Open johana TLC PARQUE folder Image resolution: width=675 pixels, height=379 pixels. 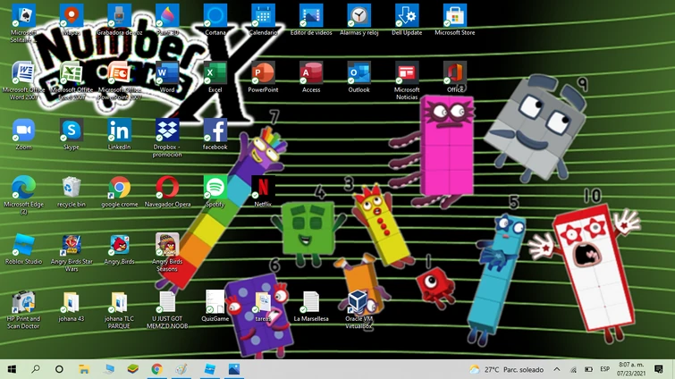coord(119,302)
